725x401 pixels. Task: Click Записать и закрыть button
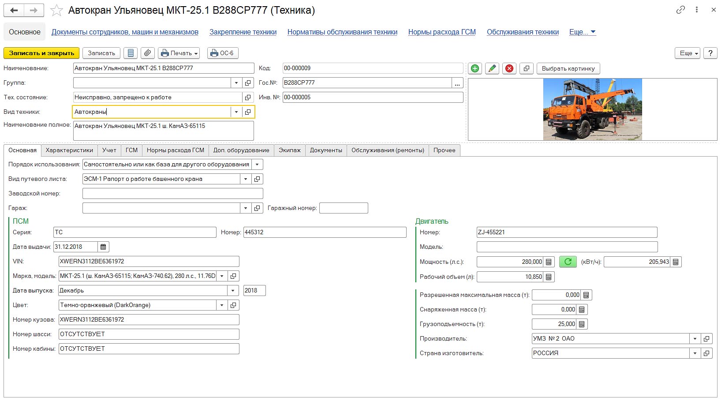tap(41, 53)
